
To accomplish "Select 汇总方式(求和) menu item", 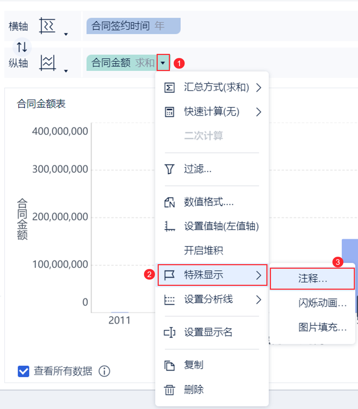I will [x=212, y=87].
